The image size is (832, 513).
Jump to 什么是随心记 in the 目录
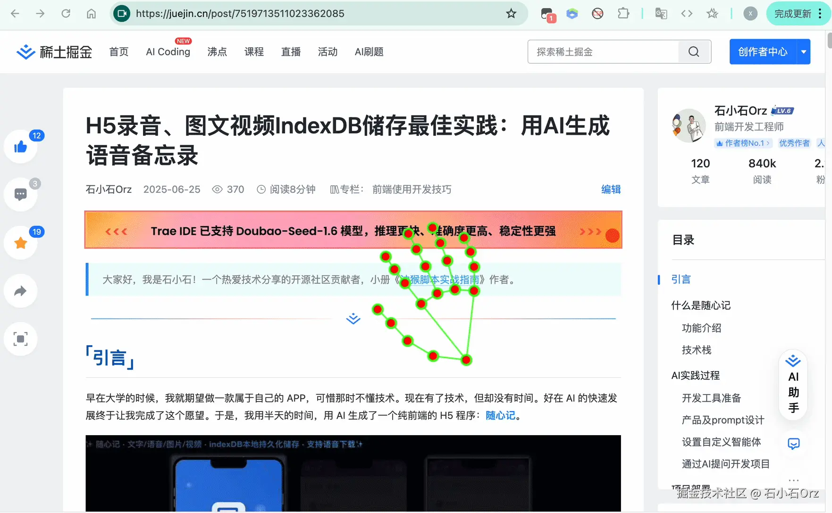701,306
